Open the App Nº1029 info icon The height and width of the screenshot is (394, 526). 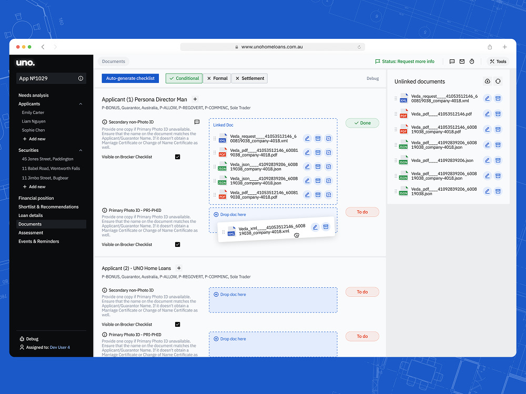click(80, 78)
